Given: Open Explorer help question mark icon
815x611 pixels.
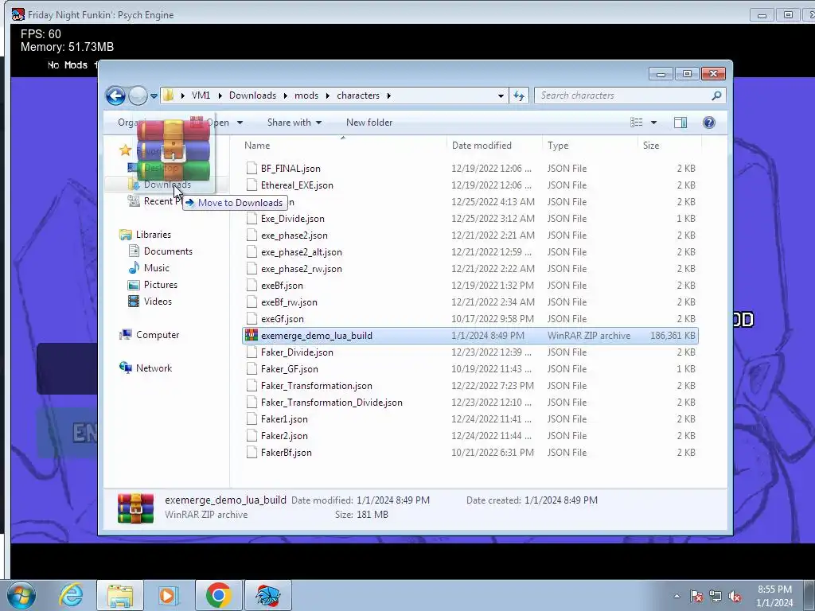Looking at the screenshot, I should click(708, 123).
